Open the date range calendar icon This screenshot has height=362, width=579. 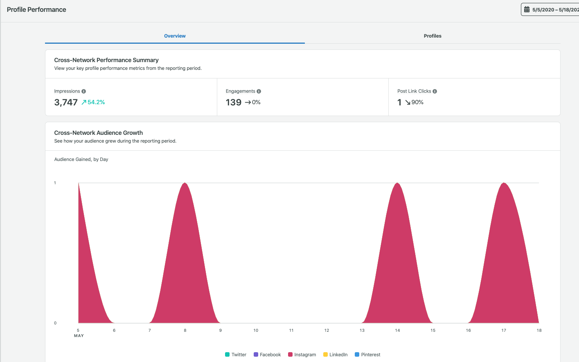[x=527, y=9]
